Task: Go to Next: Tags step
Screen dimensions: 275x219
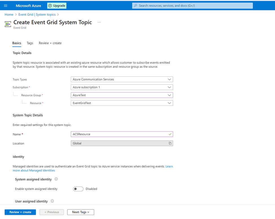Action: tap(81, 212)
